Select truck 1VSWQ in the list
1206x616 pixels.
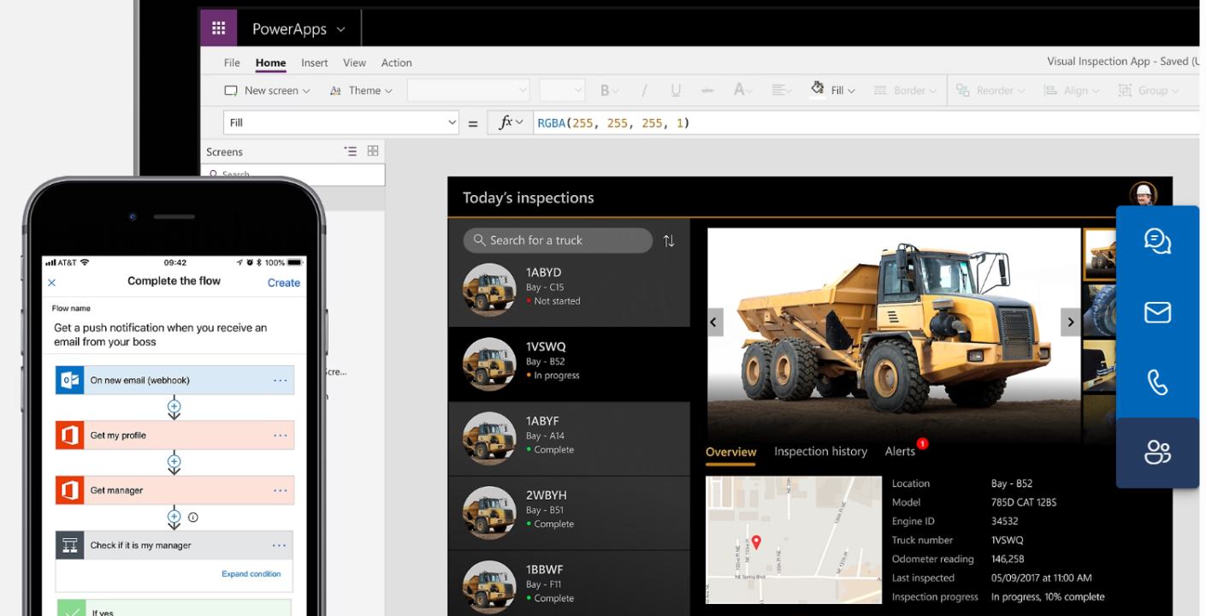(x=569, y=364)
